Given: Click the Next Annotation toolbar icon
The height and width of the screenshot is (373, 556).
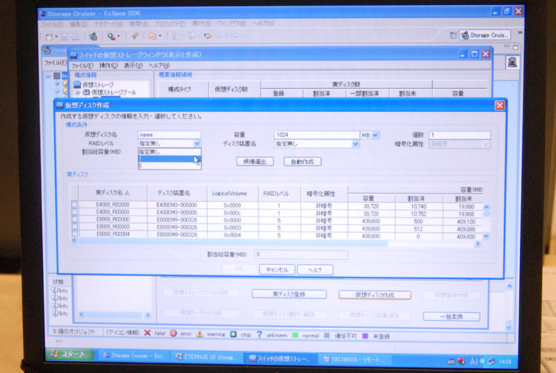Looking at the screenshot, I should click(177, 36).
